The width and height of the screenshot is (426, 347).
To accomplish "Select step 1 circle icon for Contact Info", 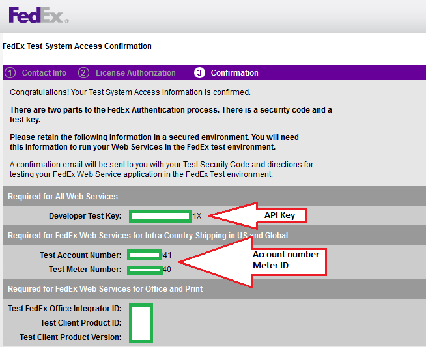I will point(10,73).
